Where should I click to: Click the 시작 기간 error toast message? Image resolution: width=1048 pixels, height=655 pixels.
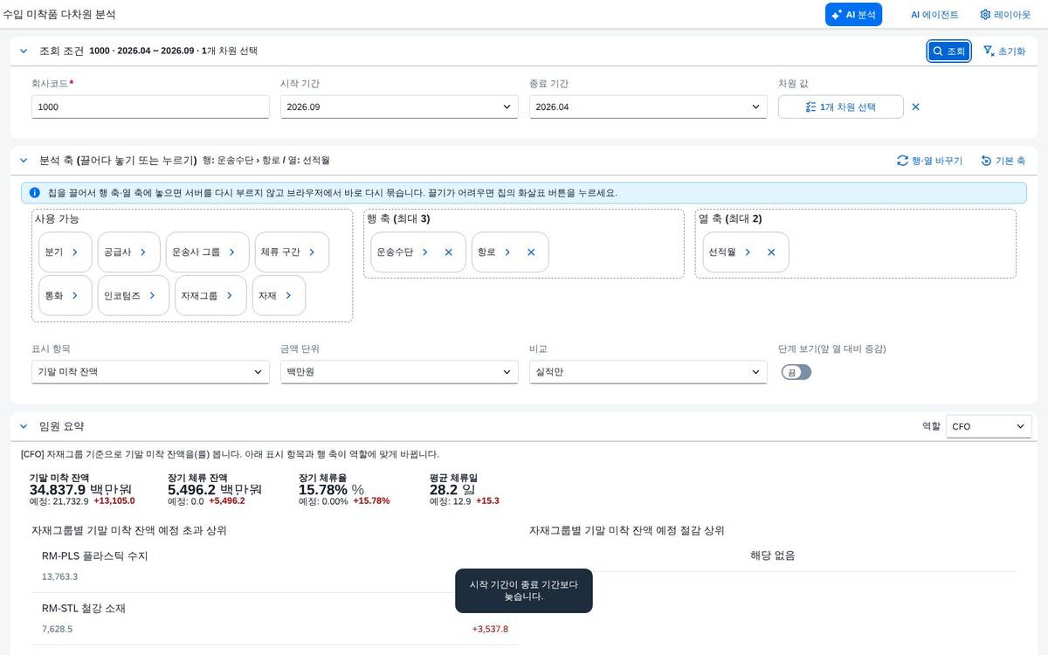click(524, 590)
